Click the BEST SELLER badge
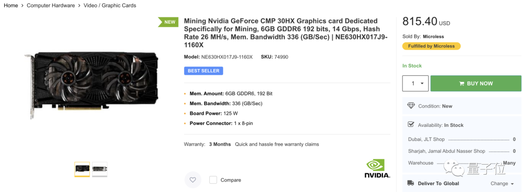The image size is (523, 192). click(x=203, y=71)
